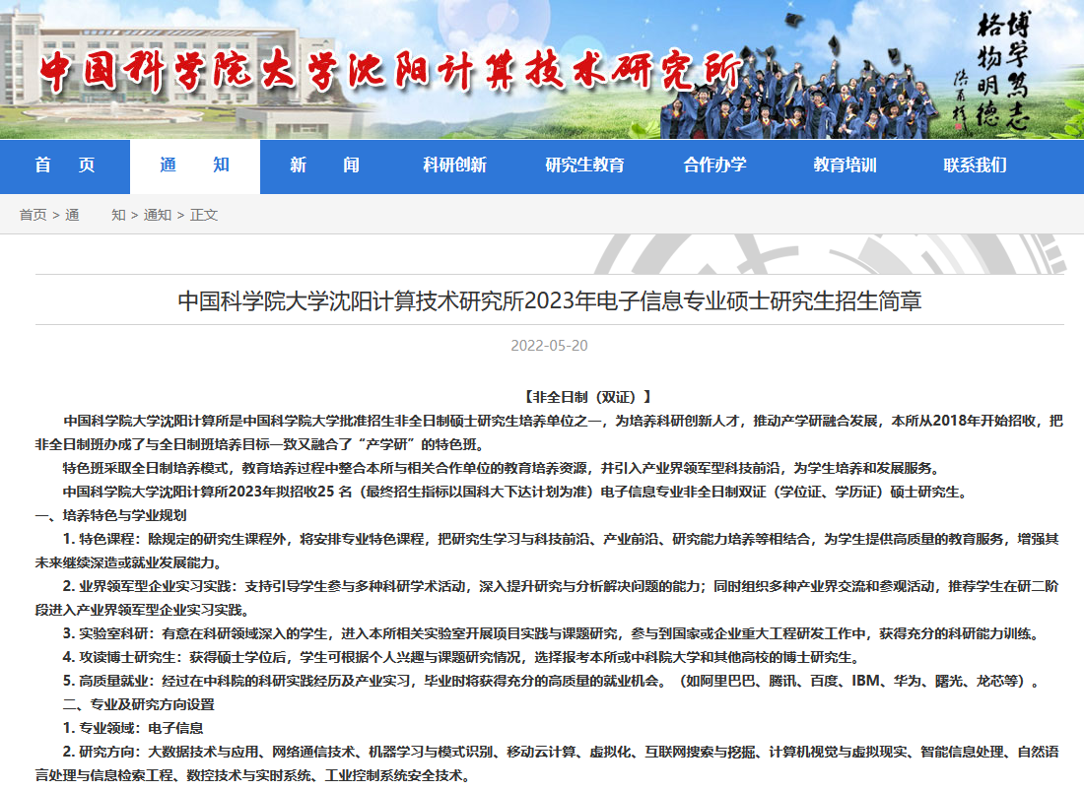The width and height of the screenshot is (1084, 791).
Task: Open the 首页 navigation menu item
Action: 65,165
